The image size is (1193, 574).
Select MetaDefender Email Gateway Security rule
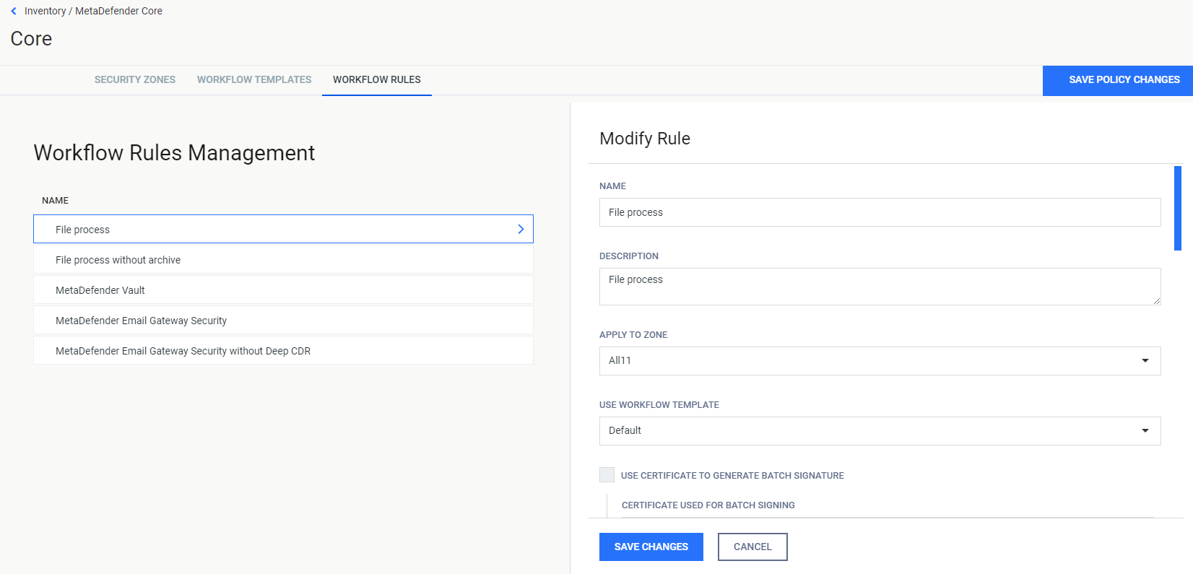[283, 321]
